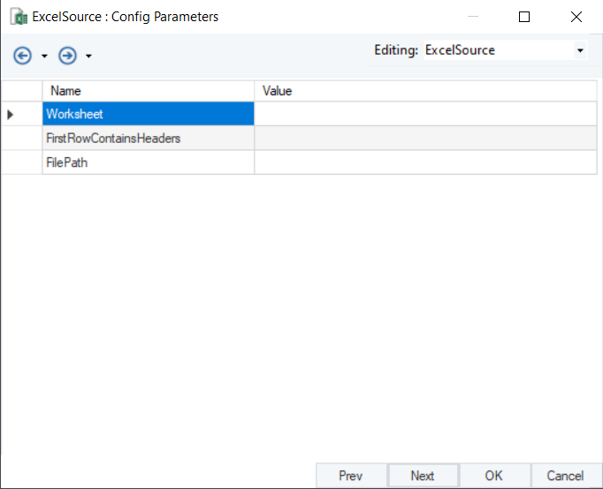Open the back arrow history dropdown
603x489 pixels.
(x=44, y=56)
